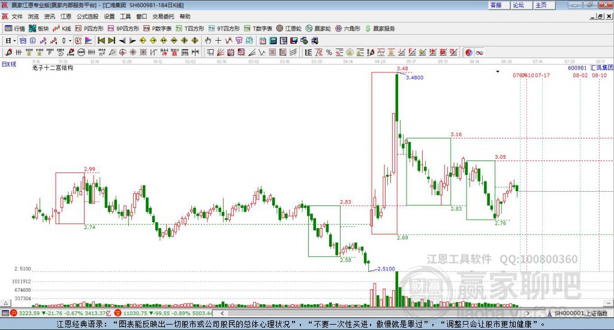This screenshot has height=330, width=614.
Task: Click the status bar grid icon
Action: point(5,313)
